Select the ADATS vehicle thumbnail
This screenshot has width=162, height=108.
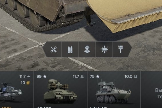coord(60,91)
